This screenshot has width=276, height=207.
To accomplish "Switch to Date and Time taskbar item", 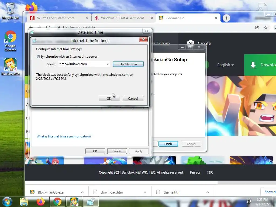I will pos(91,202).
